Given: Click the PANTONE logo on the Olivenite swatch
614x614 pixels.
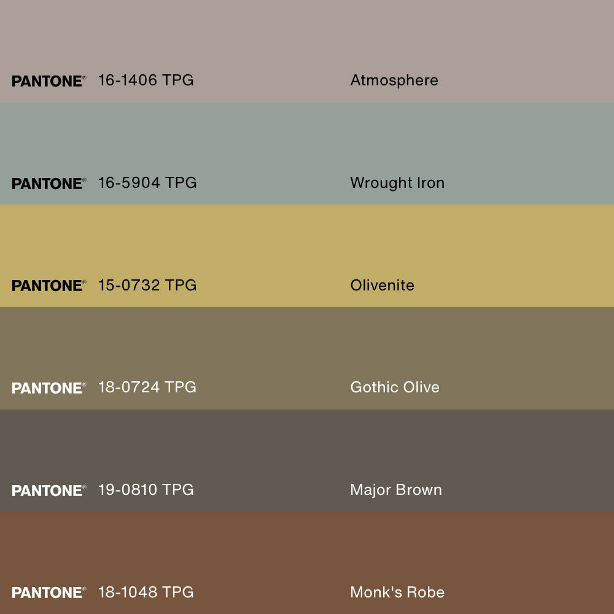Looking at the screenshot, I should pos(49,286).
